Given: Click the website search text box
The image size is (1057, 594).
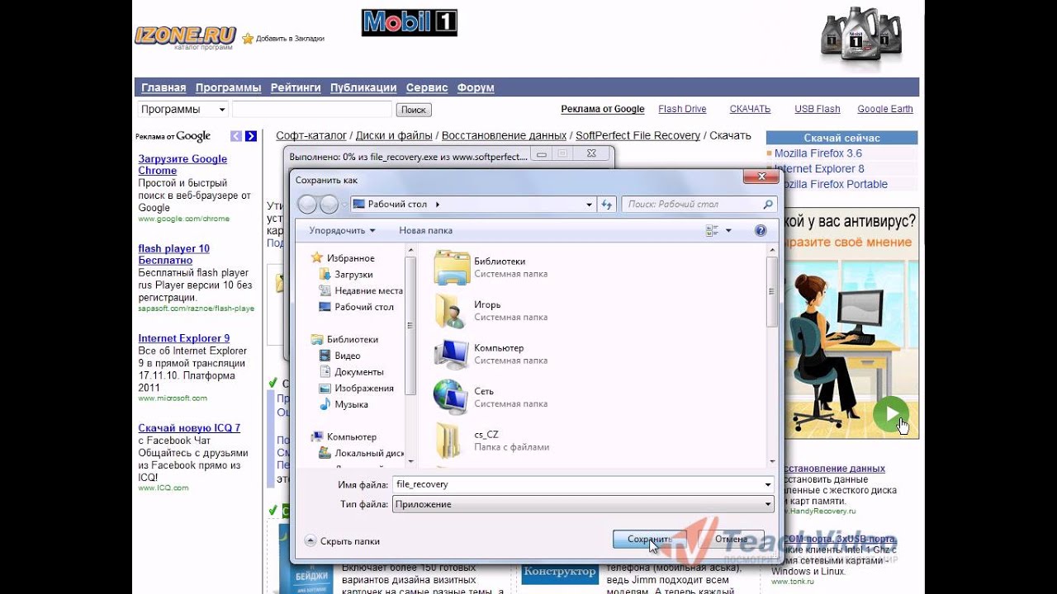Looking at the screenshot, I should tap(312, 109).
